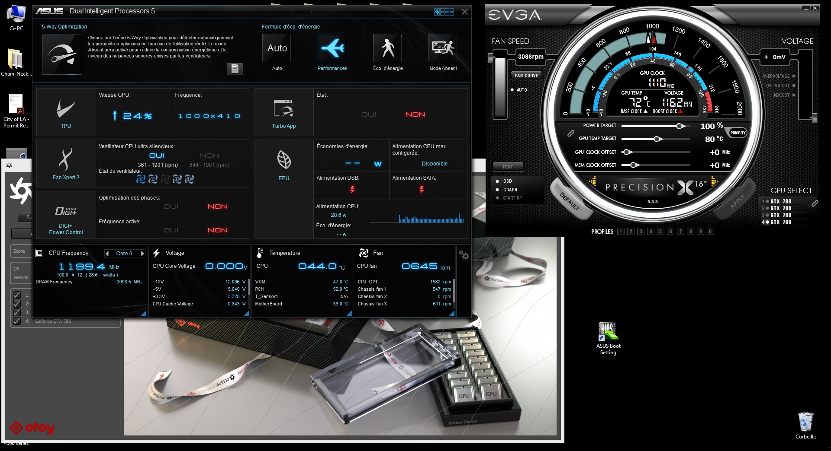Select GPU 3 GTX 780
The width and height of the screenshot is (831, 451).
[777, 215]
